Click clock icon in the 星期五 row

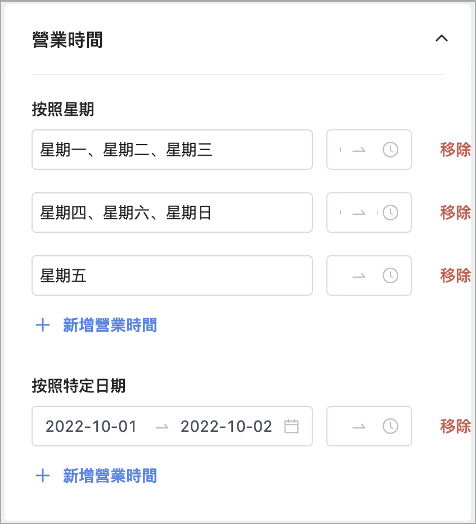(390, 275)
